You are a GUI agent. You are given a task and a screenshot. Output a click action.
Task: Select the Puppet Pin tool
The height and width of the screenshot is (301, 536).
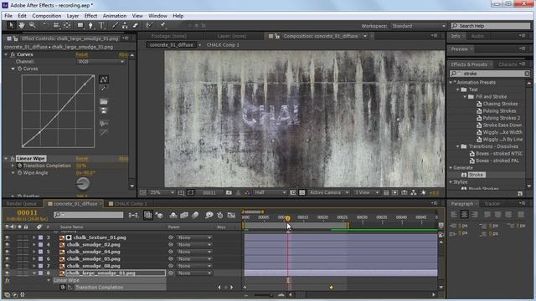tap(163, 25)
